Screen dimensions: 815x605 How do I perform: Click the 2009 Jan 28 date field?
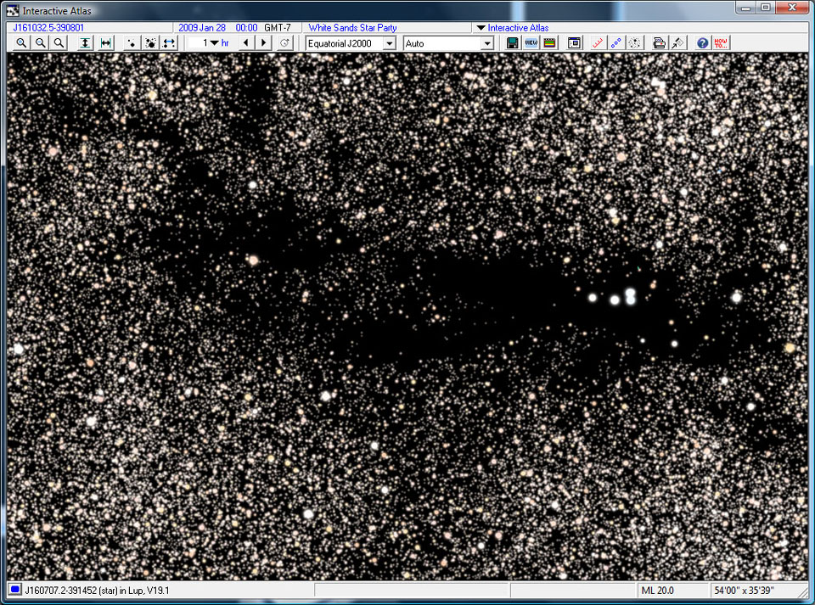[204, 28]
